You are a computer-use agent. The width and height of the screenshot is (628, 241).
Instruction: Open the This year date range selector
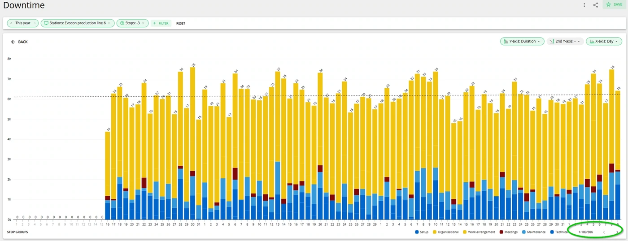tap(22, 23)
